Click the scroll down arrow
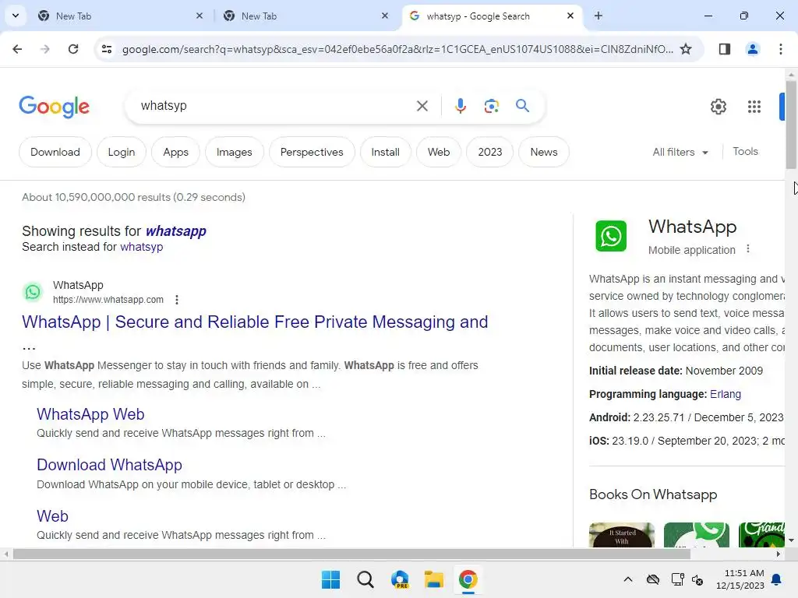 791,540
